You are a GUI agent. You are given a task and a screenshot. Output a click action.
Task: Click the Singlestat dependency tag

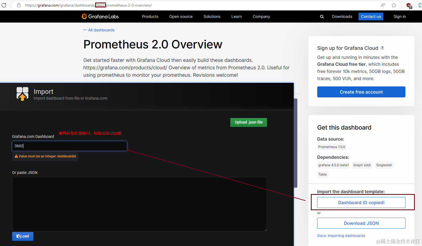(384, 165)
